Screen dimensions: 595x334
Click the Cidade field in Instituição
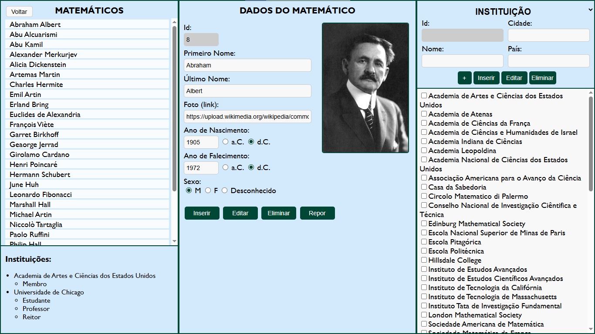pyautogui.click(x=549, y=35)
